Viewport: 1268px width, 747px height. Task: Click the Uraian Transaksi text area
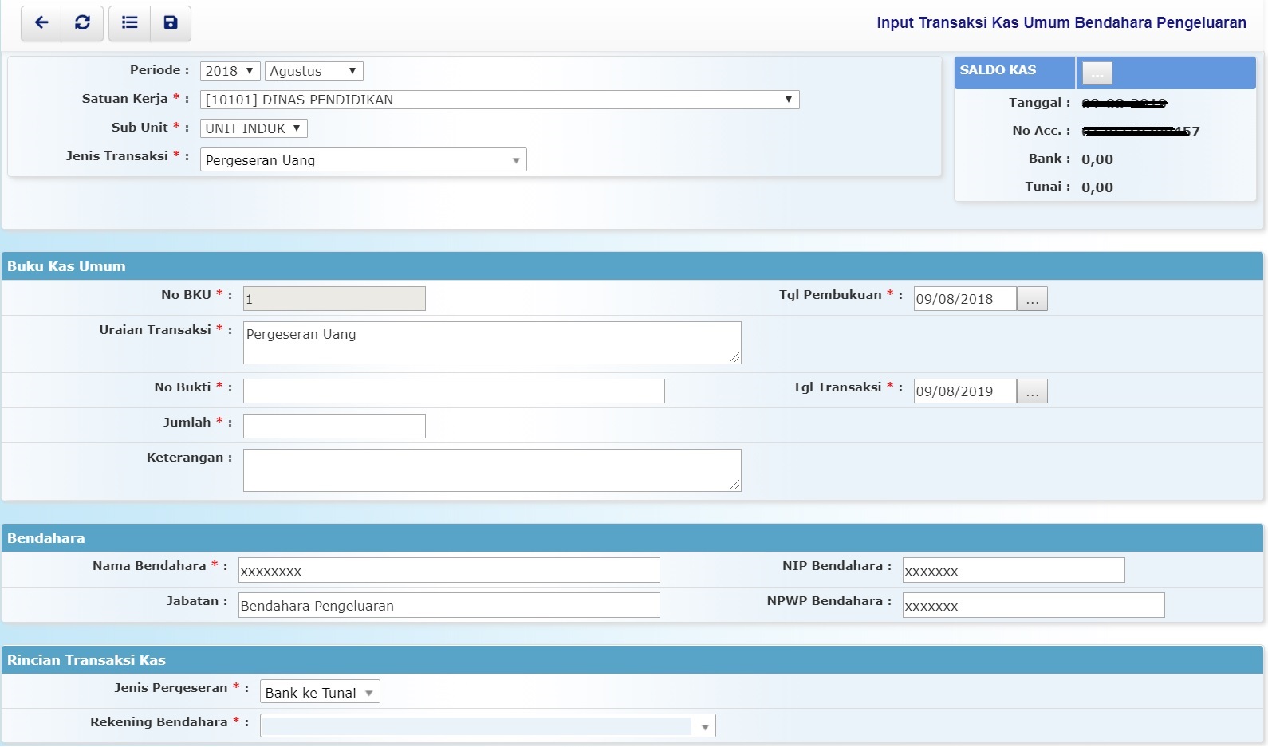pos(491,343)
